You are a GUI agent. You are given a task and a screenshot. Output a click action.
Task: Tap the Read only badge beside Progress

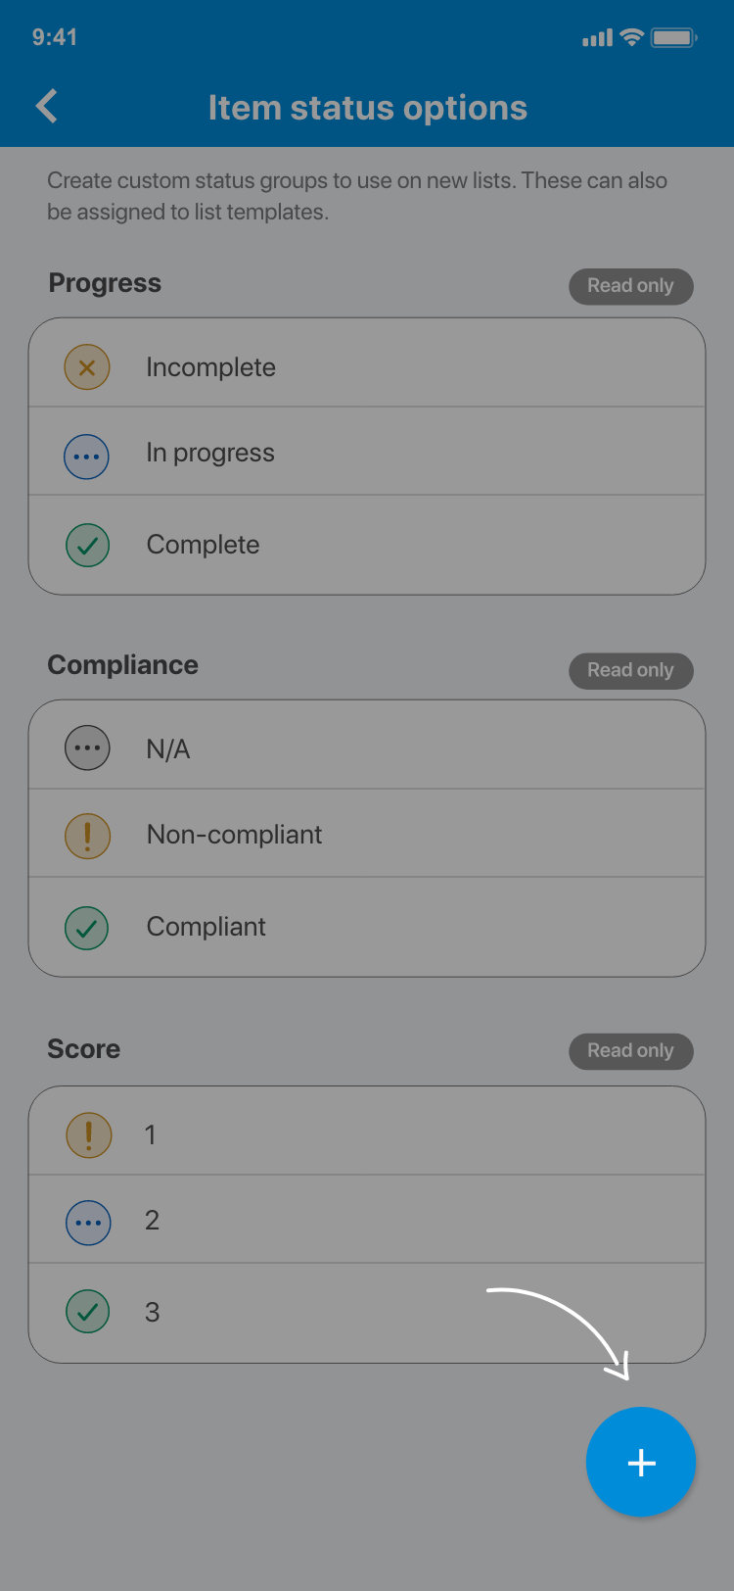[630, 286]
